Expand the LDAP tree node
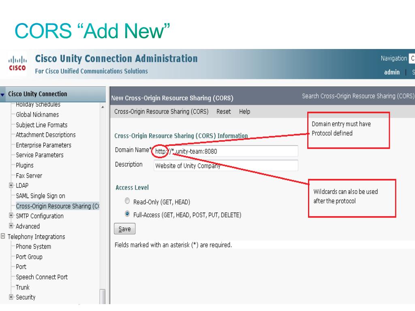The image size is (415, 311). pos(11,185)
